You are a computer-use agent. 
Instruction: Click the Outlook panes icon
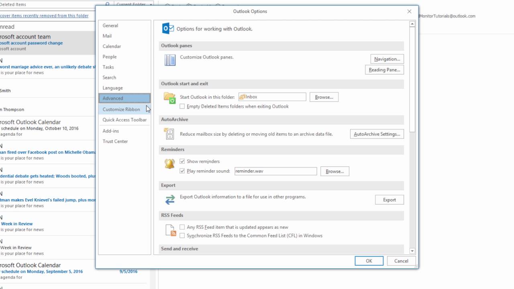click(x=170, y=60)
